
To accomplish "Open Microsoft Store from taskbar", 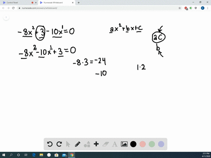I will (x=56, y=155).
